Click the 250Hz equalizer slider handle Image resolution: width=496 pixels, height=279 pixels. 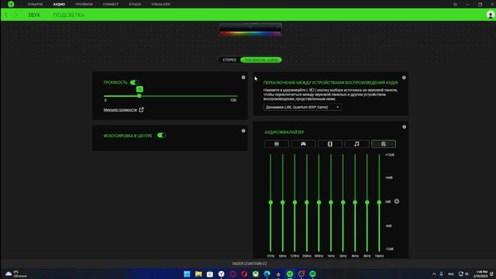coord(307,202)
